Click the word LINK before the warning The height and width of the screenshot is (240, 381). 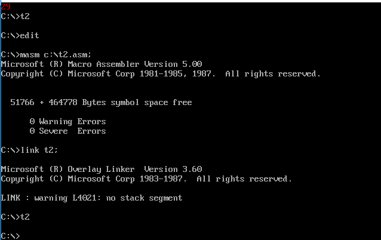10,198
